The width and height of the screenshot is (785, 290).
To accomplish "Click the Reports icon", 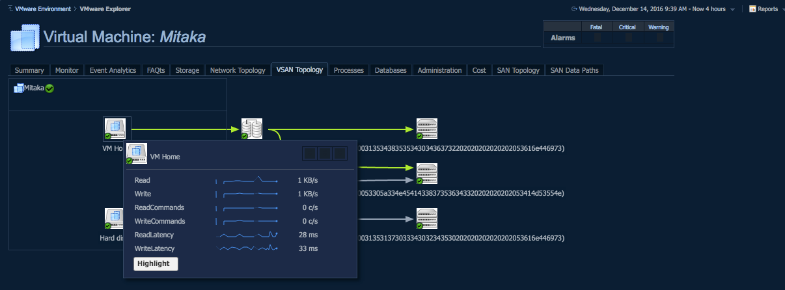I will 752,9.
